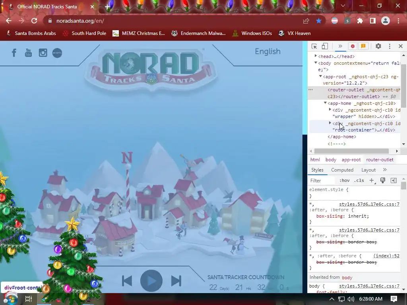
Task: Toggle the .cls element classes panel
Action: [x=359, y=181]
